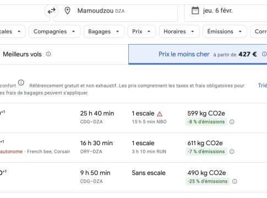Switch to the Meilleurs vols tab

coord(64,54)
